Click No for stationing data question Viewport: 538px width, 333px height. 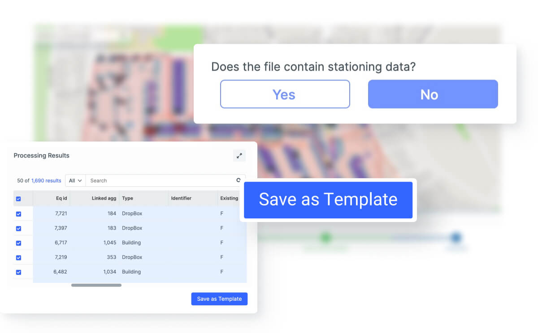[x=432, y=94]
